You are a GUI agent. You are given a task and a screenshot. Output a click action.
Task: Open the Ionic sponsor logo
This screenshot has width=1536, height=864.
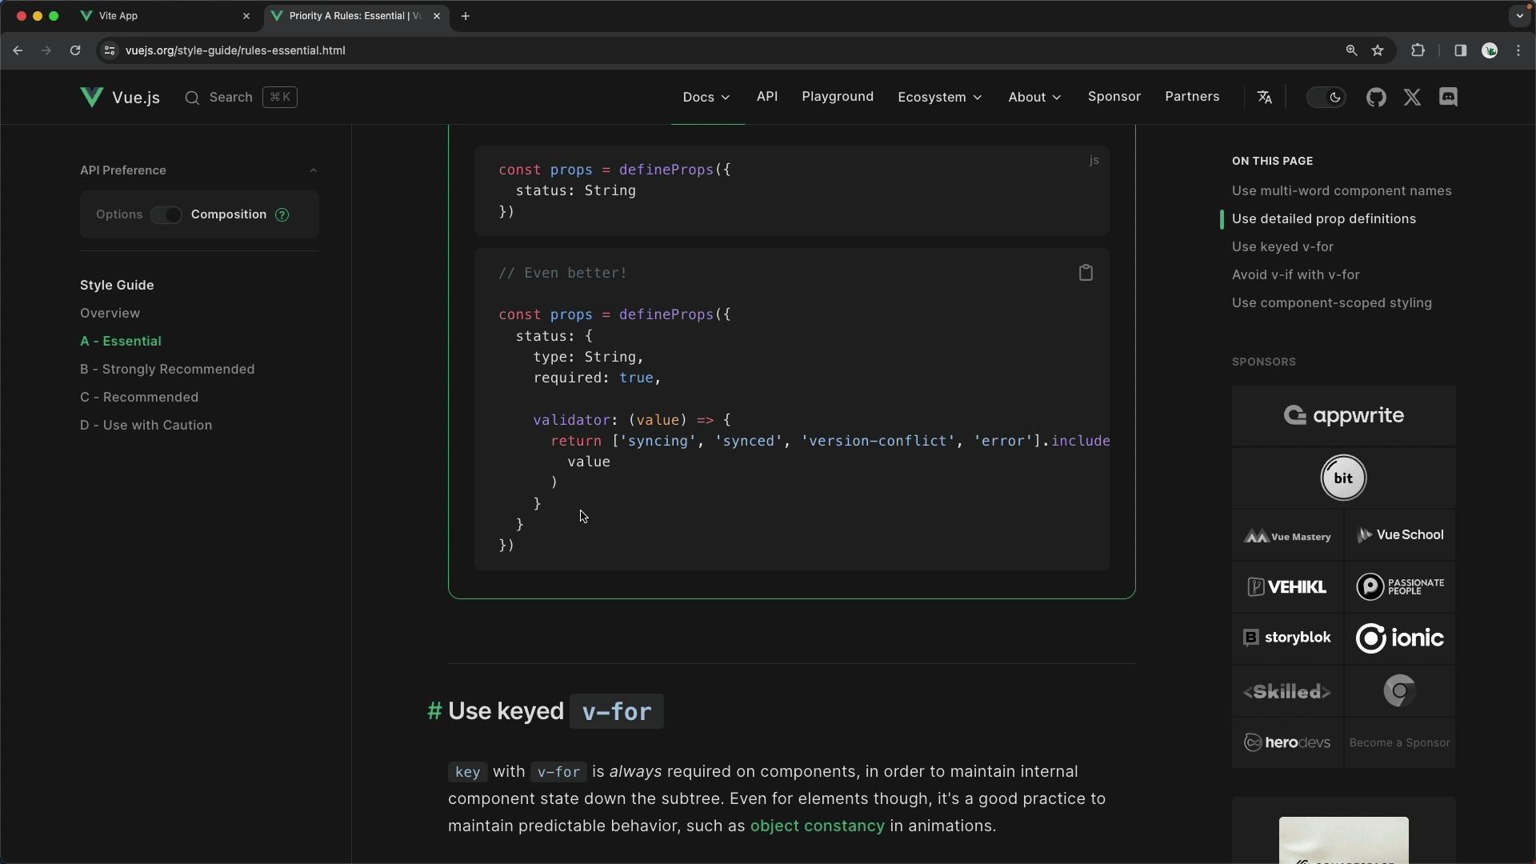(1400, 638)
